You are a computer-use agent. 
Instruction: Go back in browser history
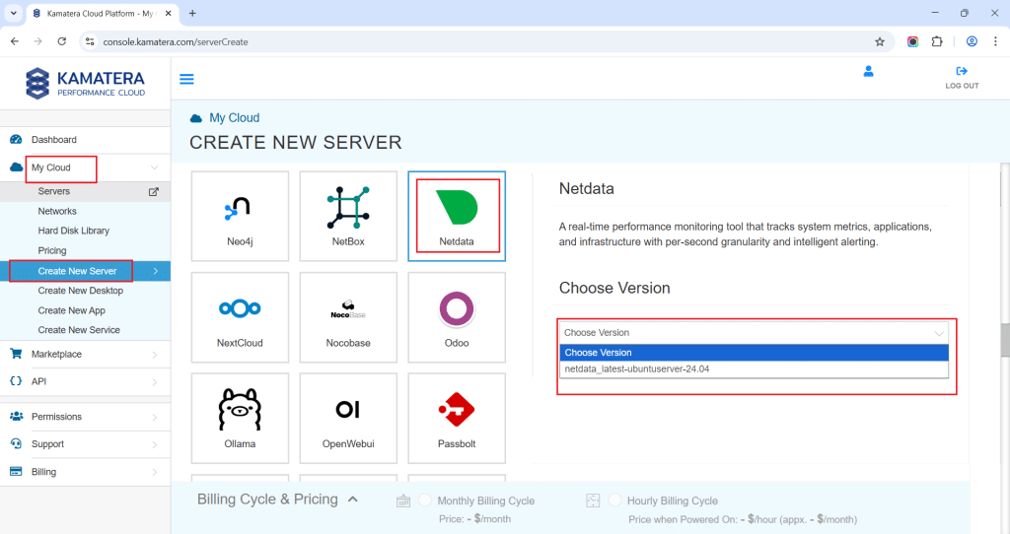point(15,41)
